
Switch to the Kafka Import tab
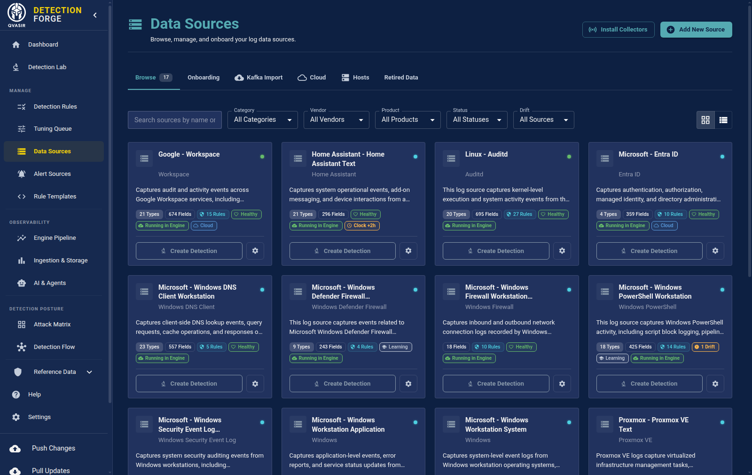(258, 78)
